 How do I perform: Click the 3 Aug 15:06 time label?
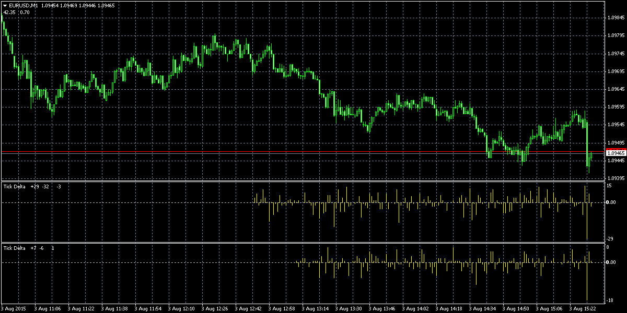[549, 308]
